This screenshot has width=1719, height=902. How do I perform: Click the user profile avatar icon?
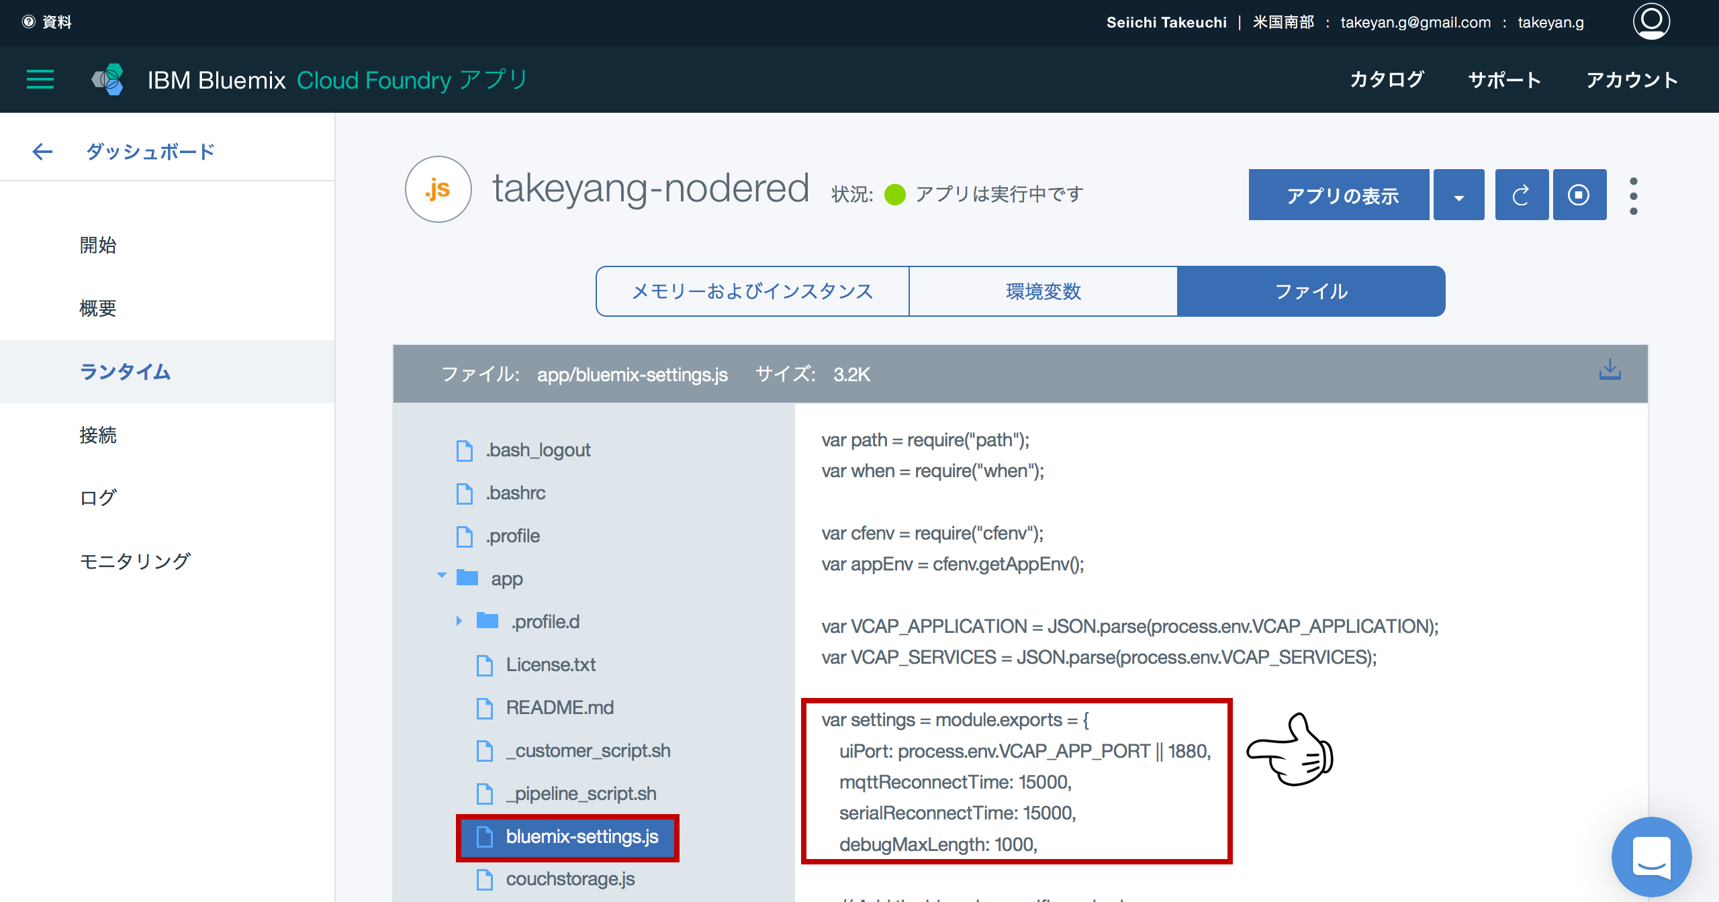(x=1651, y=22)
